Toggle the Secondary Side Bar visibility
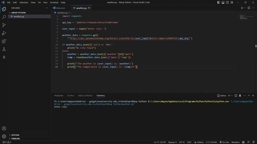This screenshot has width=257, height=144. [x=227, y=2]
